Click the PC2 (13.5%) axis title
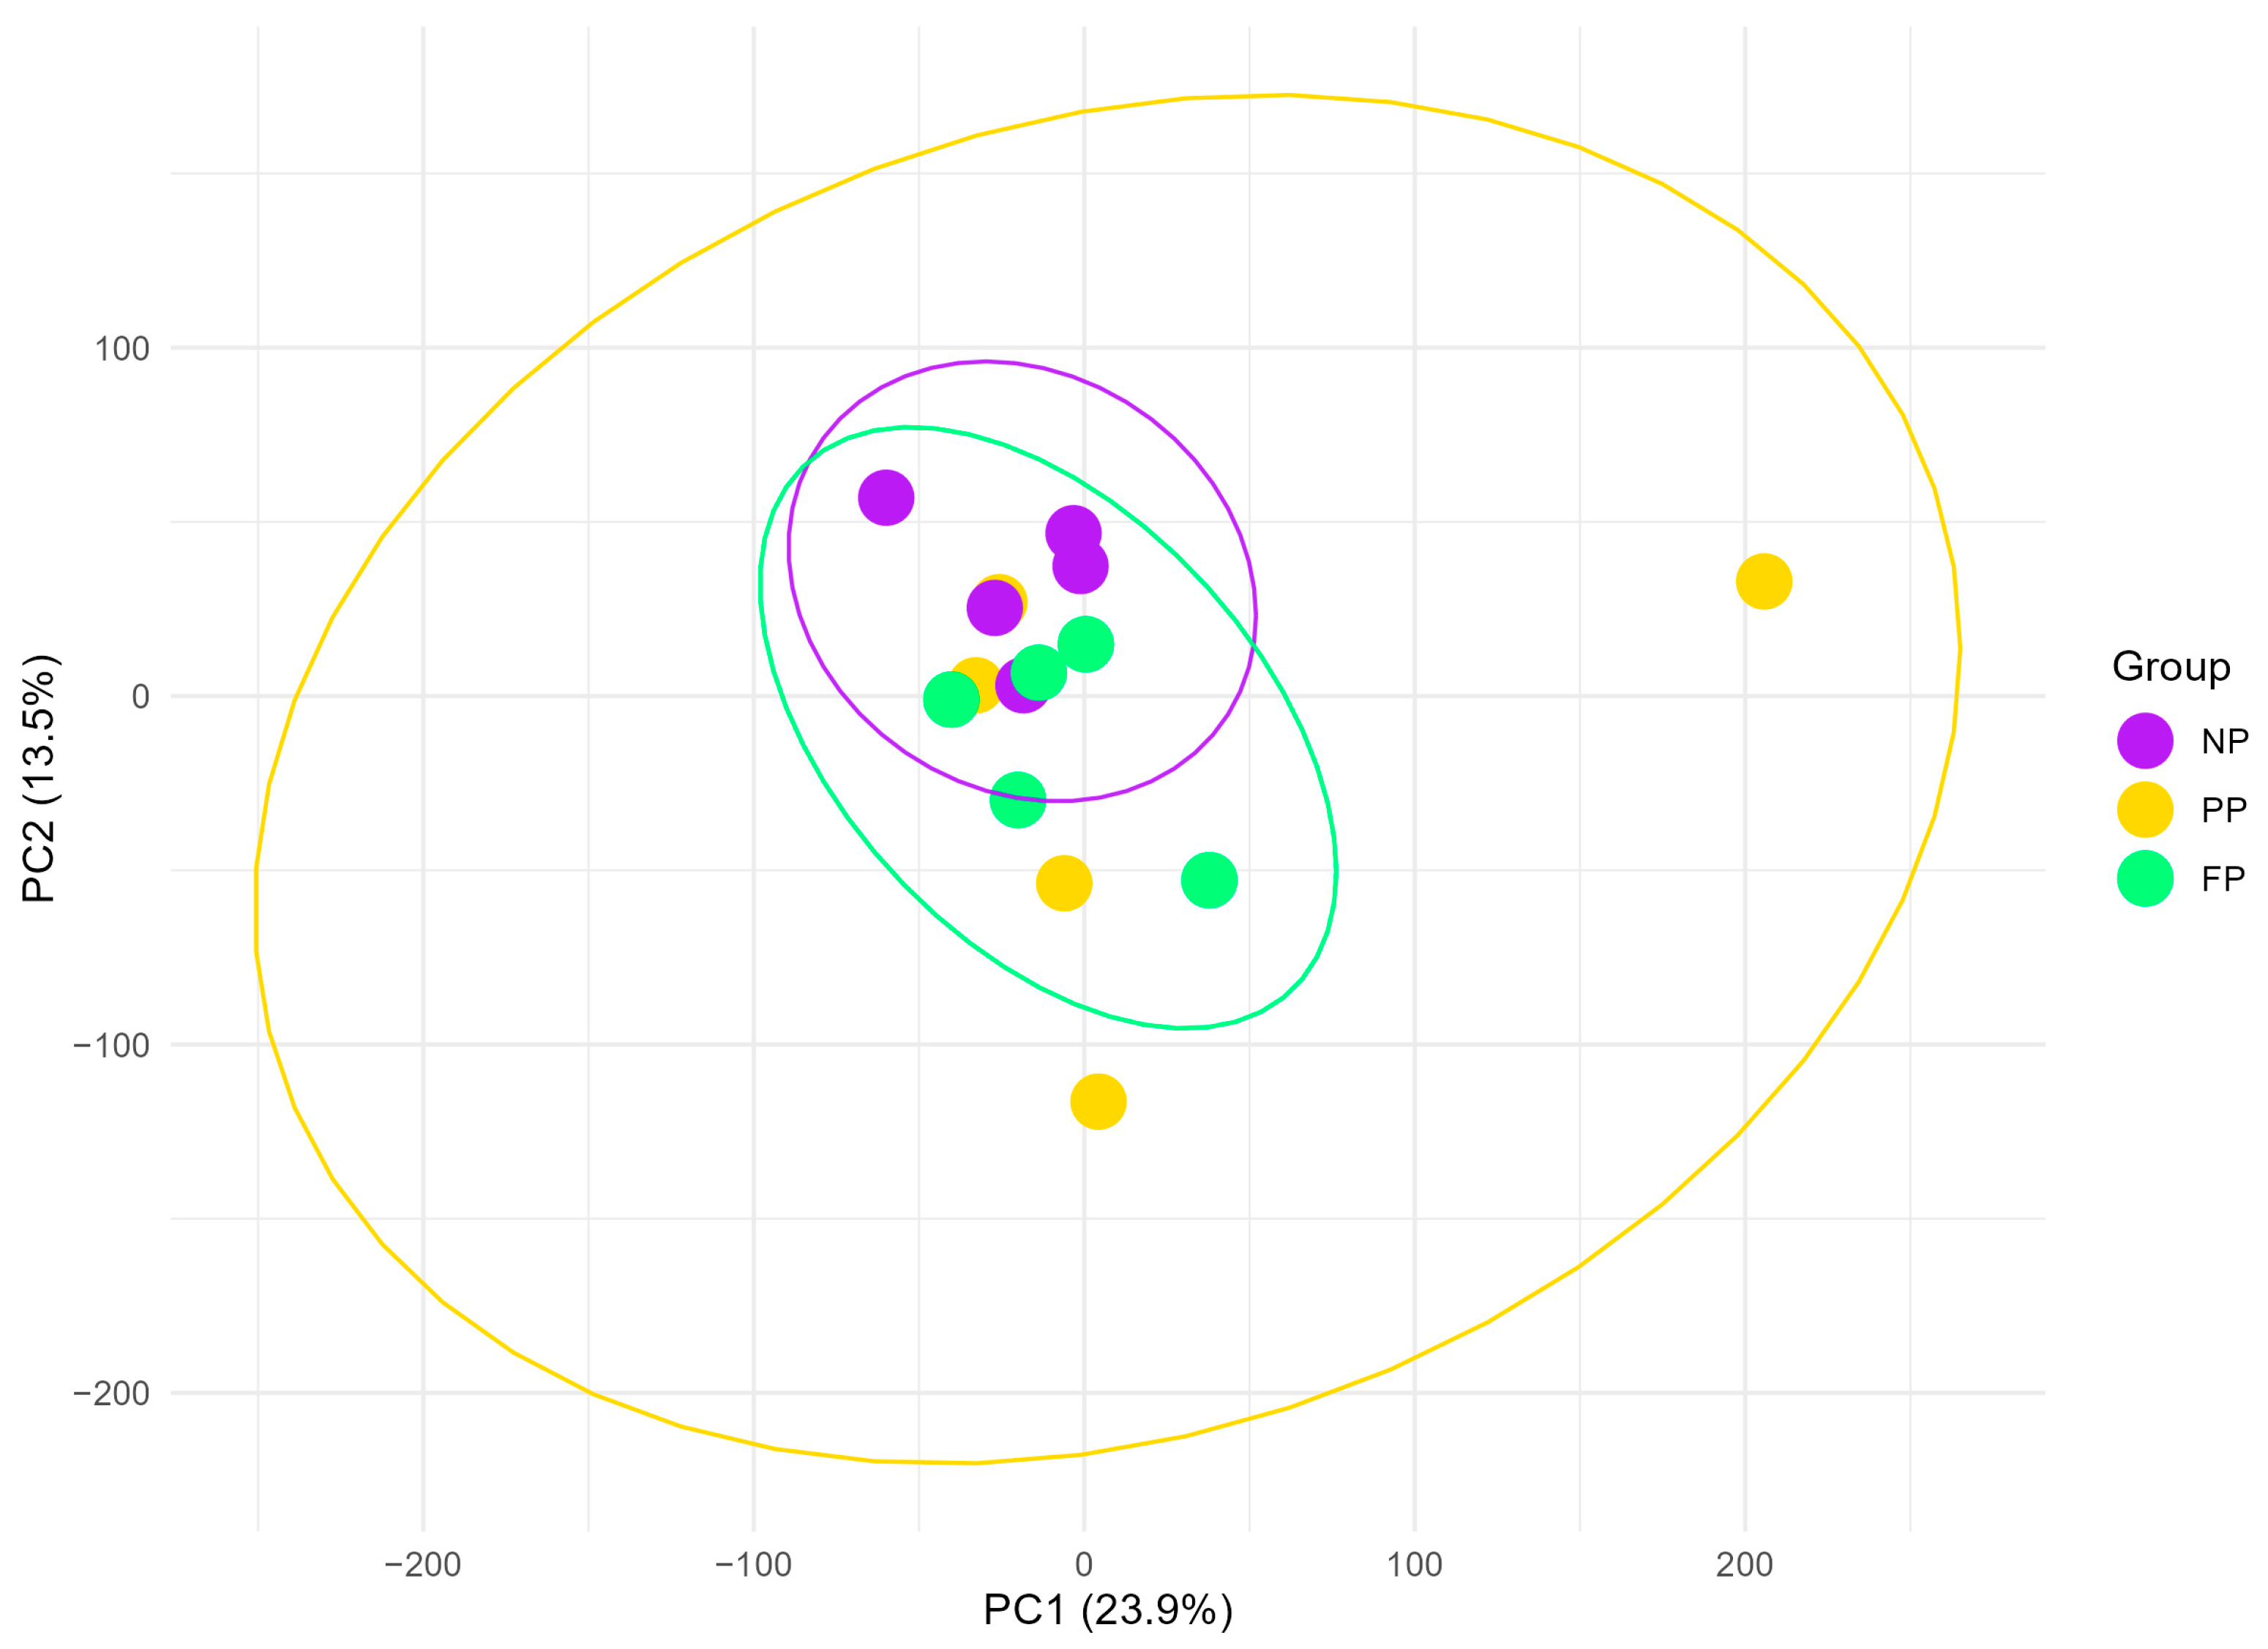Viewport: 2268px width, 1649px height. tap(40, 779)
